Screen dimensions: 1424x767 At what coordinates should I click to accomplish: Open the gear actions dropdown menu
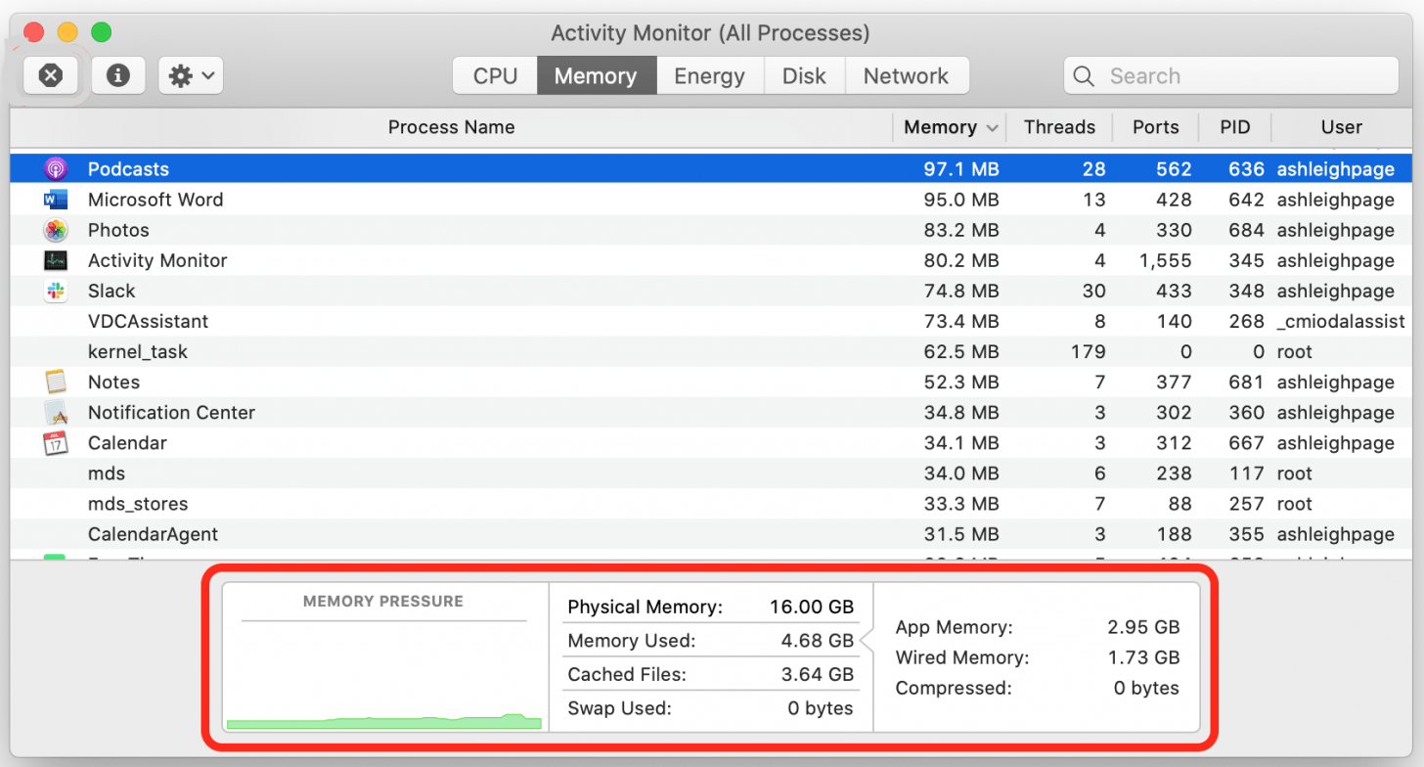[x=191, y=75]
